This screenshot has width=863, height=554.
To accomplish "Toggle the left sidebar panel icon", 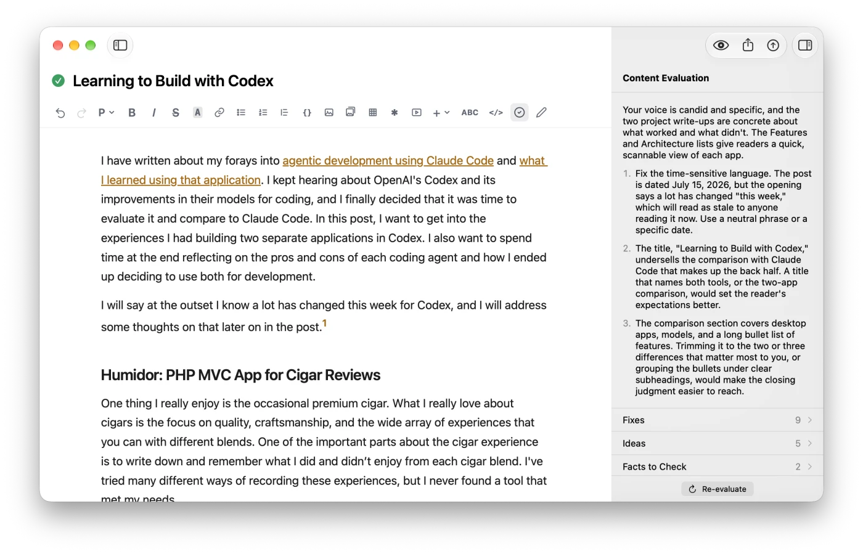I will [x=120, y=45].
